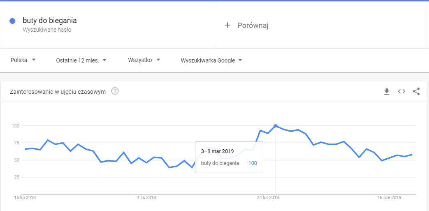
Task: Click the Wyszukiwane hasło subtitle
Action: (47, 30)
